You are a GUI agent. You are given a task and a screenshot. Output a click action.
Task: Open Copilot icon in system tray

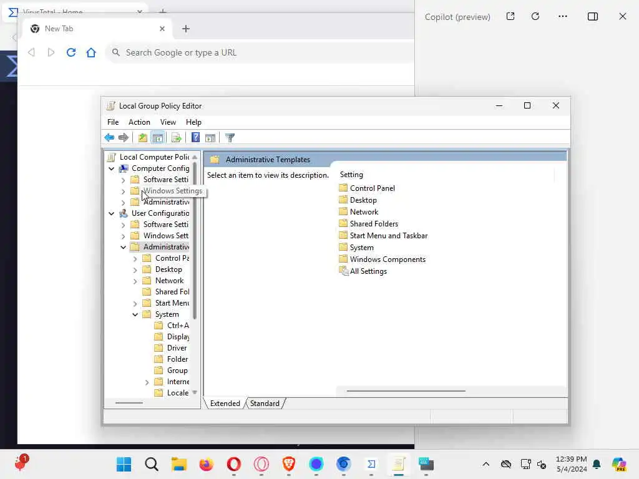pyautogui.click(x=619, y=464)
